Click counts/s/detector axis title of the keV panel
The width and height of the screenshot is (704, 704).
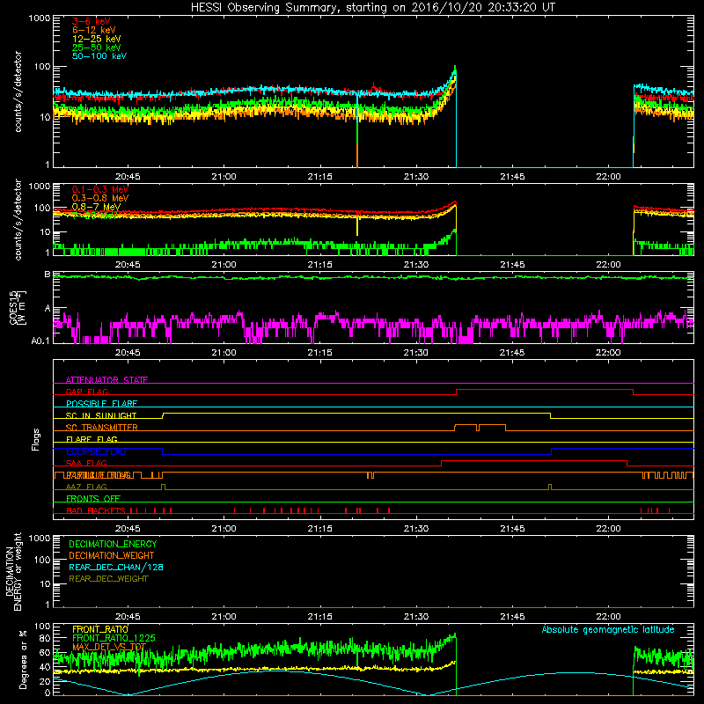pyautogui.click(x=18, y=92)
